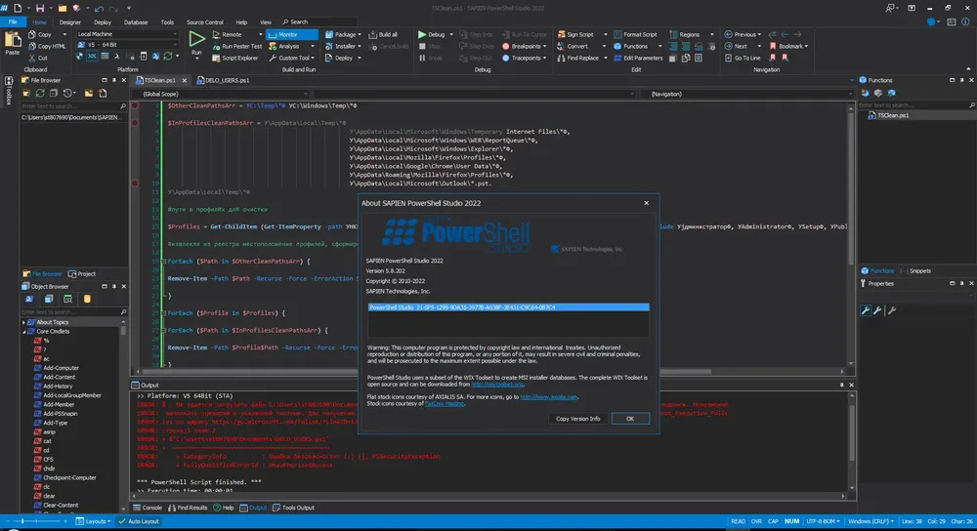Image resolution: width=977 pixels, height=531 pixels.
Task: Open the UTF-8-BOM encoding dropdown
Action: [x=823, y=521]
